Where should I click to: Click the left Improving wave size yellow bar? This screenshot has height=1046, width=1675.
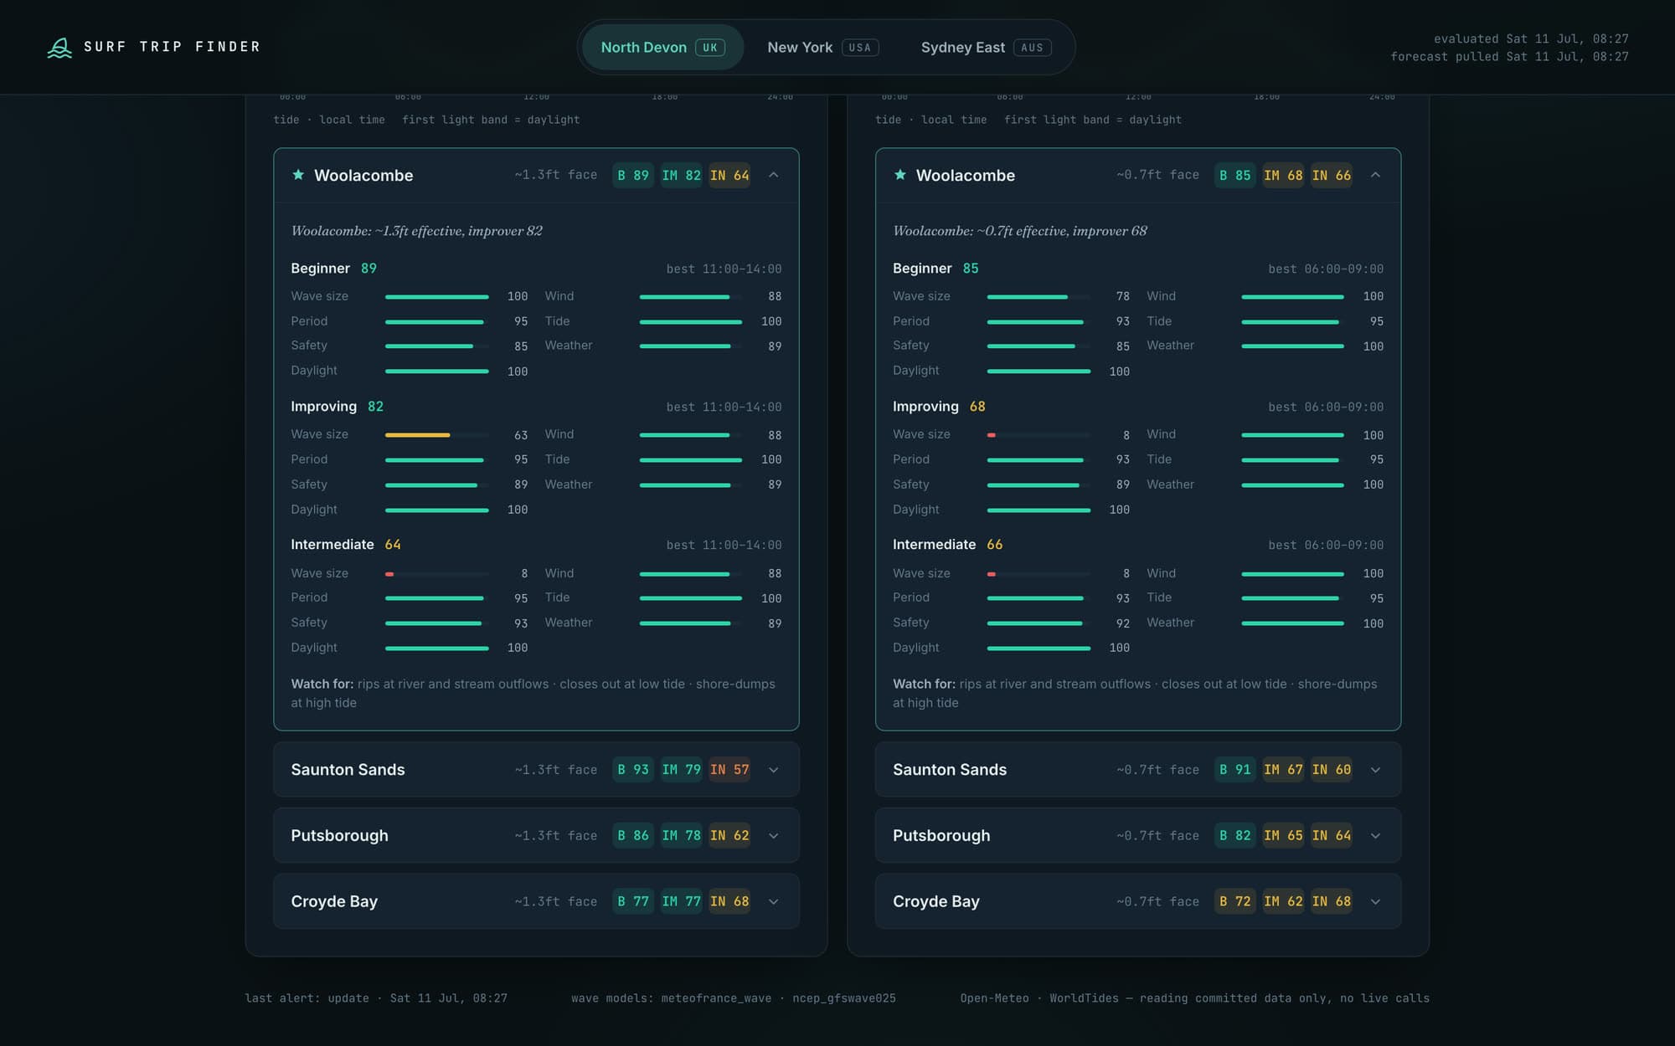[x=417, y=435]
